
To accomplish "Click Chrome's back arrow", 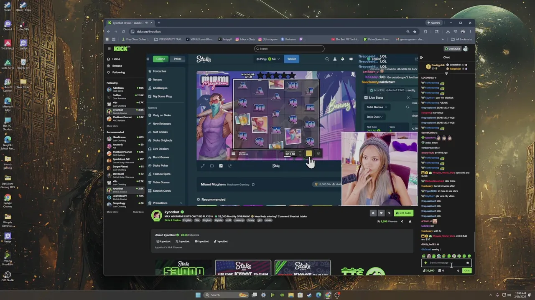I will 108,32.
